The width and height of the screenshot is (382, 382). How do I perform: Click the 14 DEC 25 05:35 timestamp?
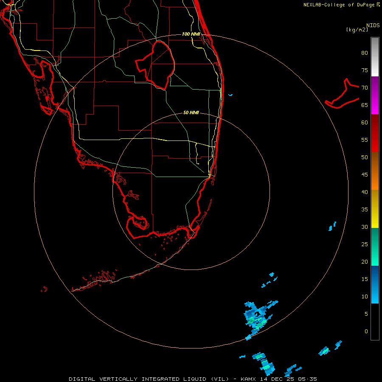(289, 379)
